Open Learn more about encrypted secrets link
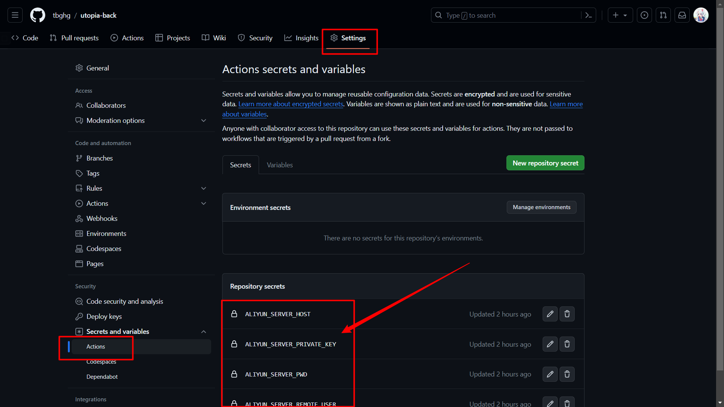 [x=291, y=104]
